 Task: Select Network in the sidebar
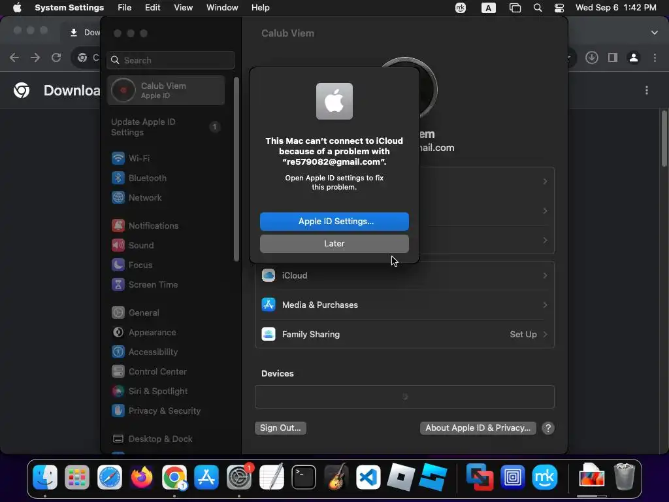tap(167, 197)
